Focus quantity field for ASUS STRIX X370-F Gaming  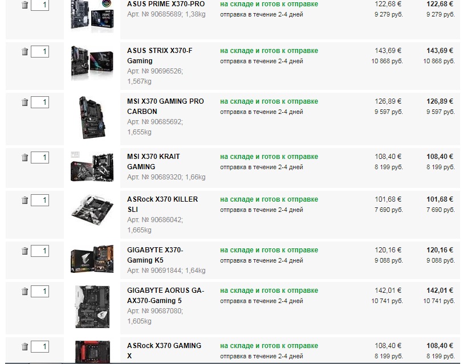pos(40,51)
